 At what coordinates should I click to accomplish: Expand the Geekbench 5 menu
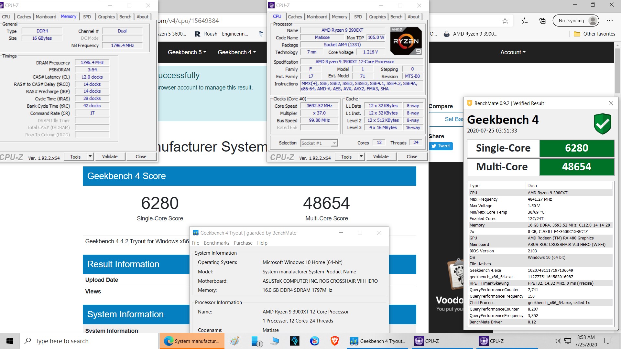187,52
